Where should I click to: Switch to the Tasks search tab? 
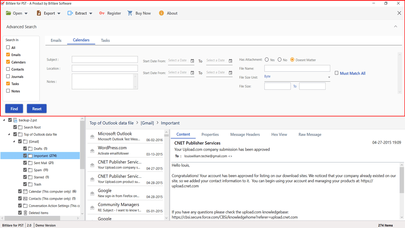(105, 40)
